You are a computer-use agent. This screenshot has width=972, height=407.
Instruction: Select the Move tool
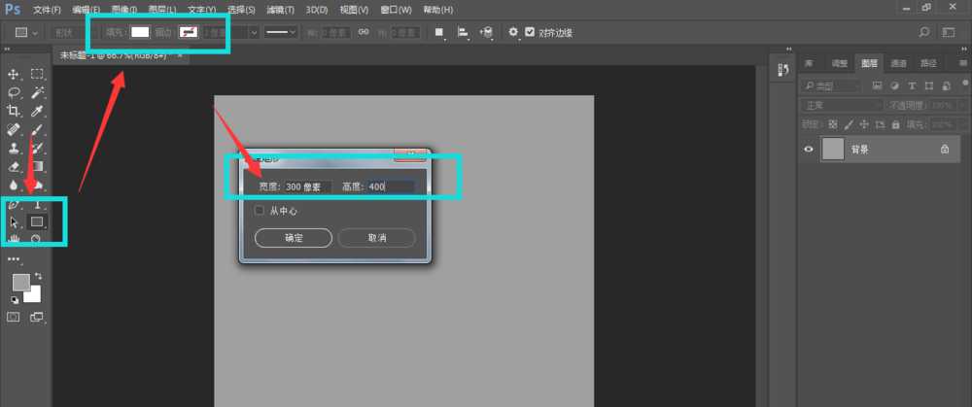15,74
